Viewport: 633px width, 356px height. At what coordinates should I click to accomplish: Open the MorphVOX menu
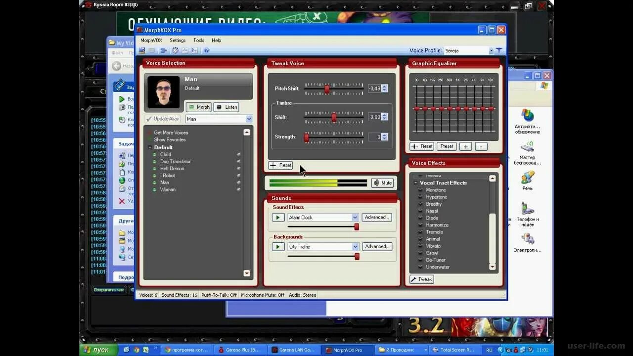tap(151, 41)
